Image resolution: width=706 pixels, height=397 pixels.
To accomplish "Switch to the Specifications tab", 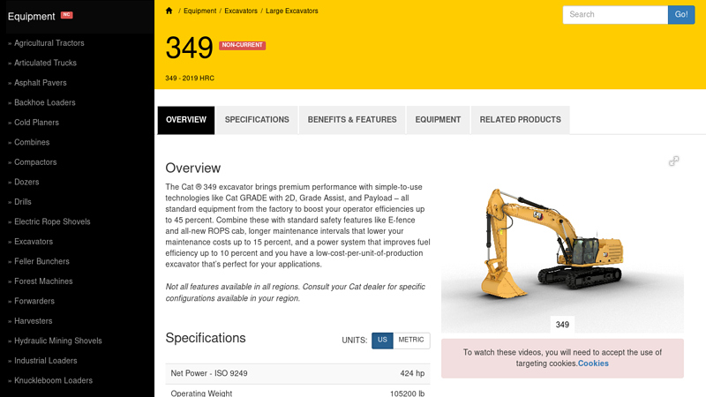I will click(257, 120).
